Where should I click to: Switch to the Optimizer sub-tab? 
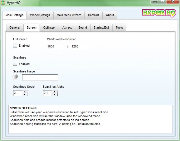(49, 28)
